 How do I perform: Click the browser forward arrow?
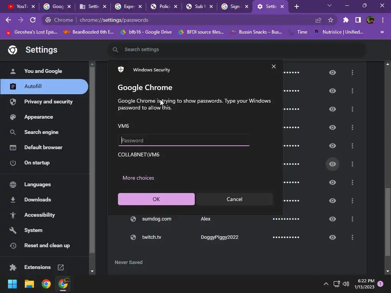[x=21, y=20]
